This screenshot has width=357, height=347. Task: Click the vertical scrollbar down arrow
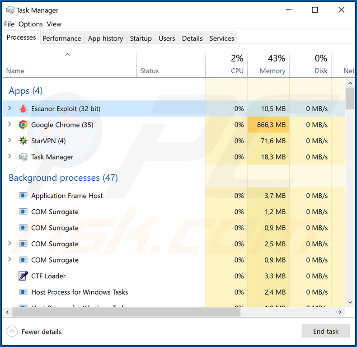[x=350, y=302]
